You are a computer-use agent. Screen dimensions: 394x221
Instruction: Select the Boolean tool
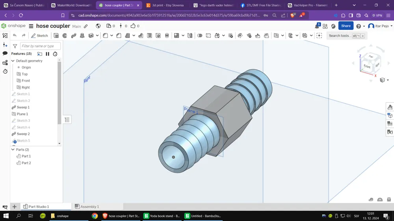200,36
